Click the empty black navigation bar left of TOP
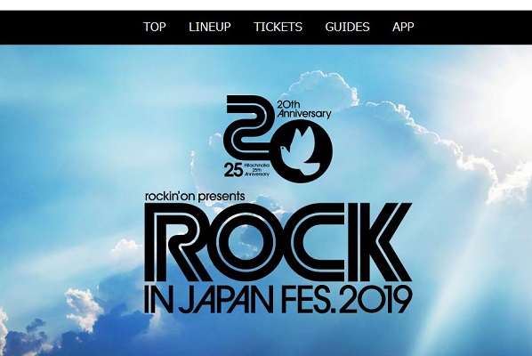 pos(69,28)
